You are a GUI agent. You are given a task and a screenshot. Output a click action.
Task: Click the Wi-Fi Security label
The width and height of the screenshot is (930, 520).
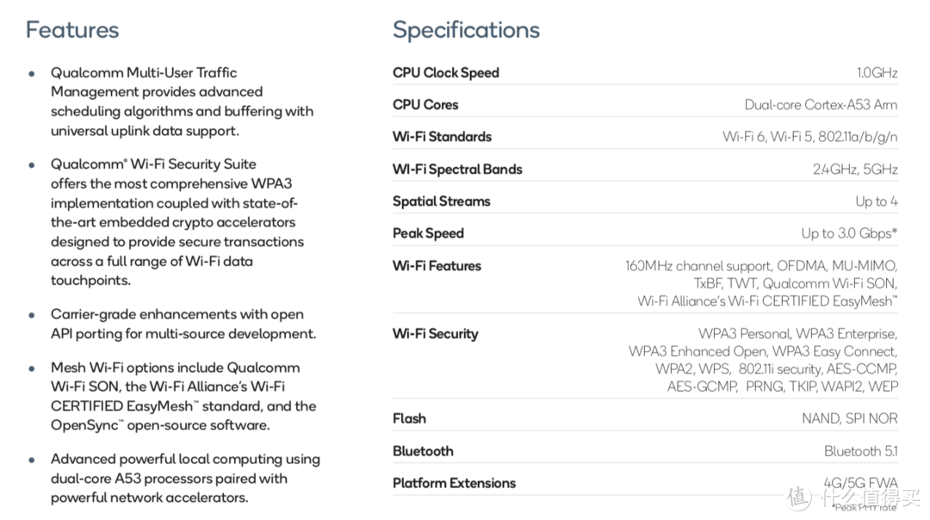click(435, 333)
